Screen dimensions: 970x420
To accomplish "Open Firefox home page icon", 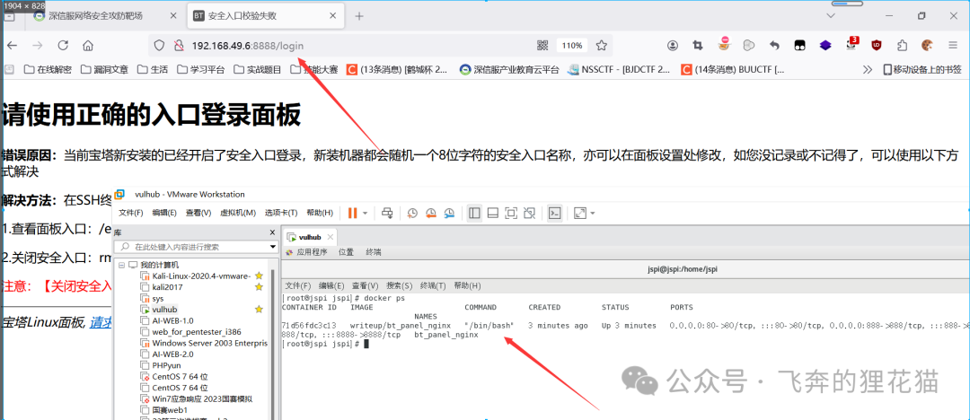I will tap(88, 45).
